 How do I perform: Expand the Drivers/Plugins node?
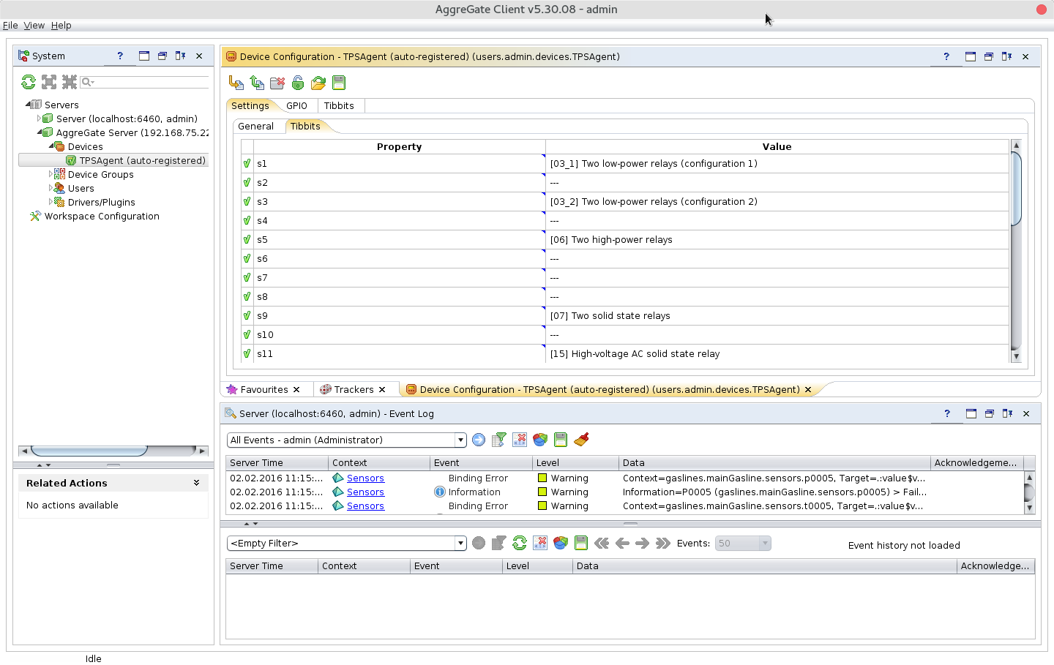(51, 202)
